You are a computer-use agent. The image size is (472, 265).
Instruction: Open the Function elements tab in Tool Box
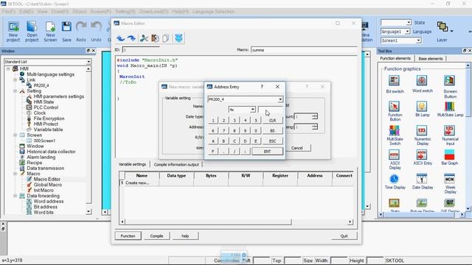pyautogui.click(x=395, y=58)
